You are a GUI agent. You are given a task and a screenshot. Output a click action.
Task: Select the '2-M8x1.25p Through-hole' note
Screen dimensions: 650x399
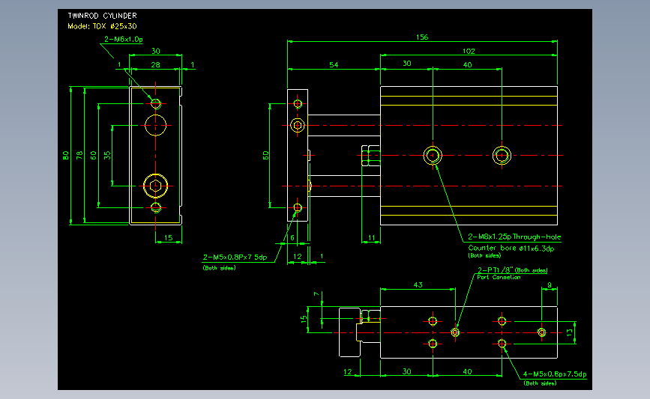click(514, 237)
